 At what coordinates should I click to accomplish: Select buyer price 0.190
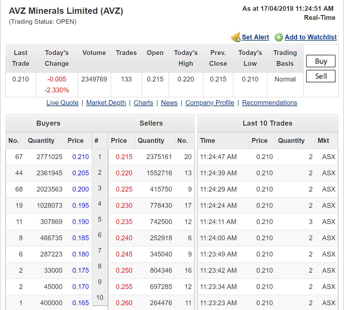point(81,222)
